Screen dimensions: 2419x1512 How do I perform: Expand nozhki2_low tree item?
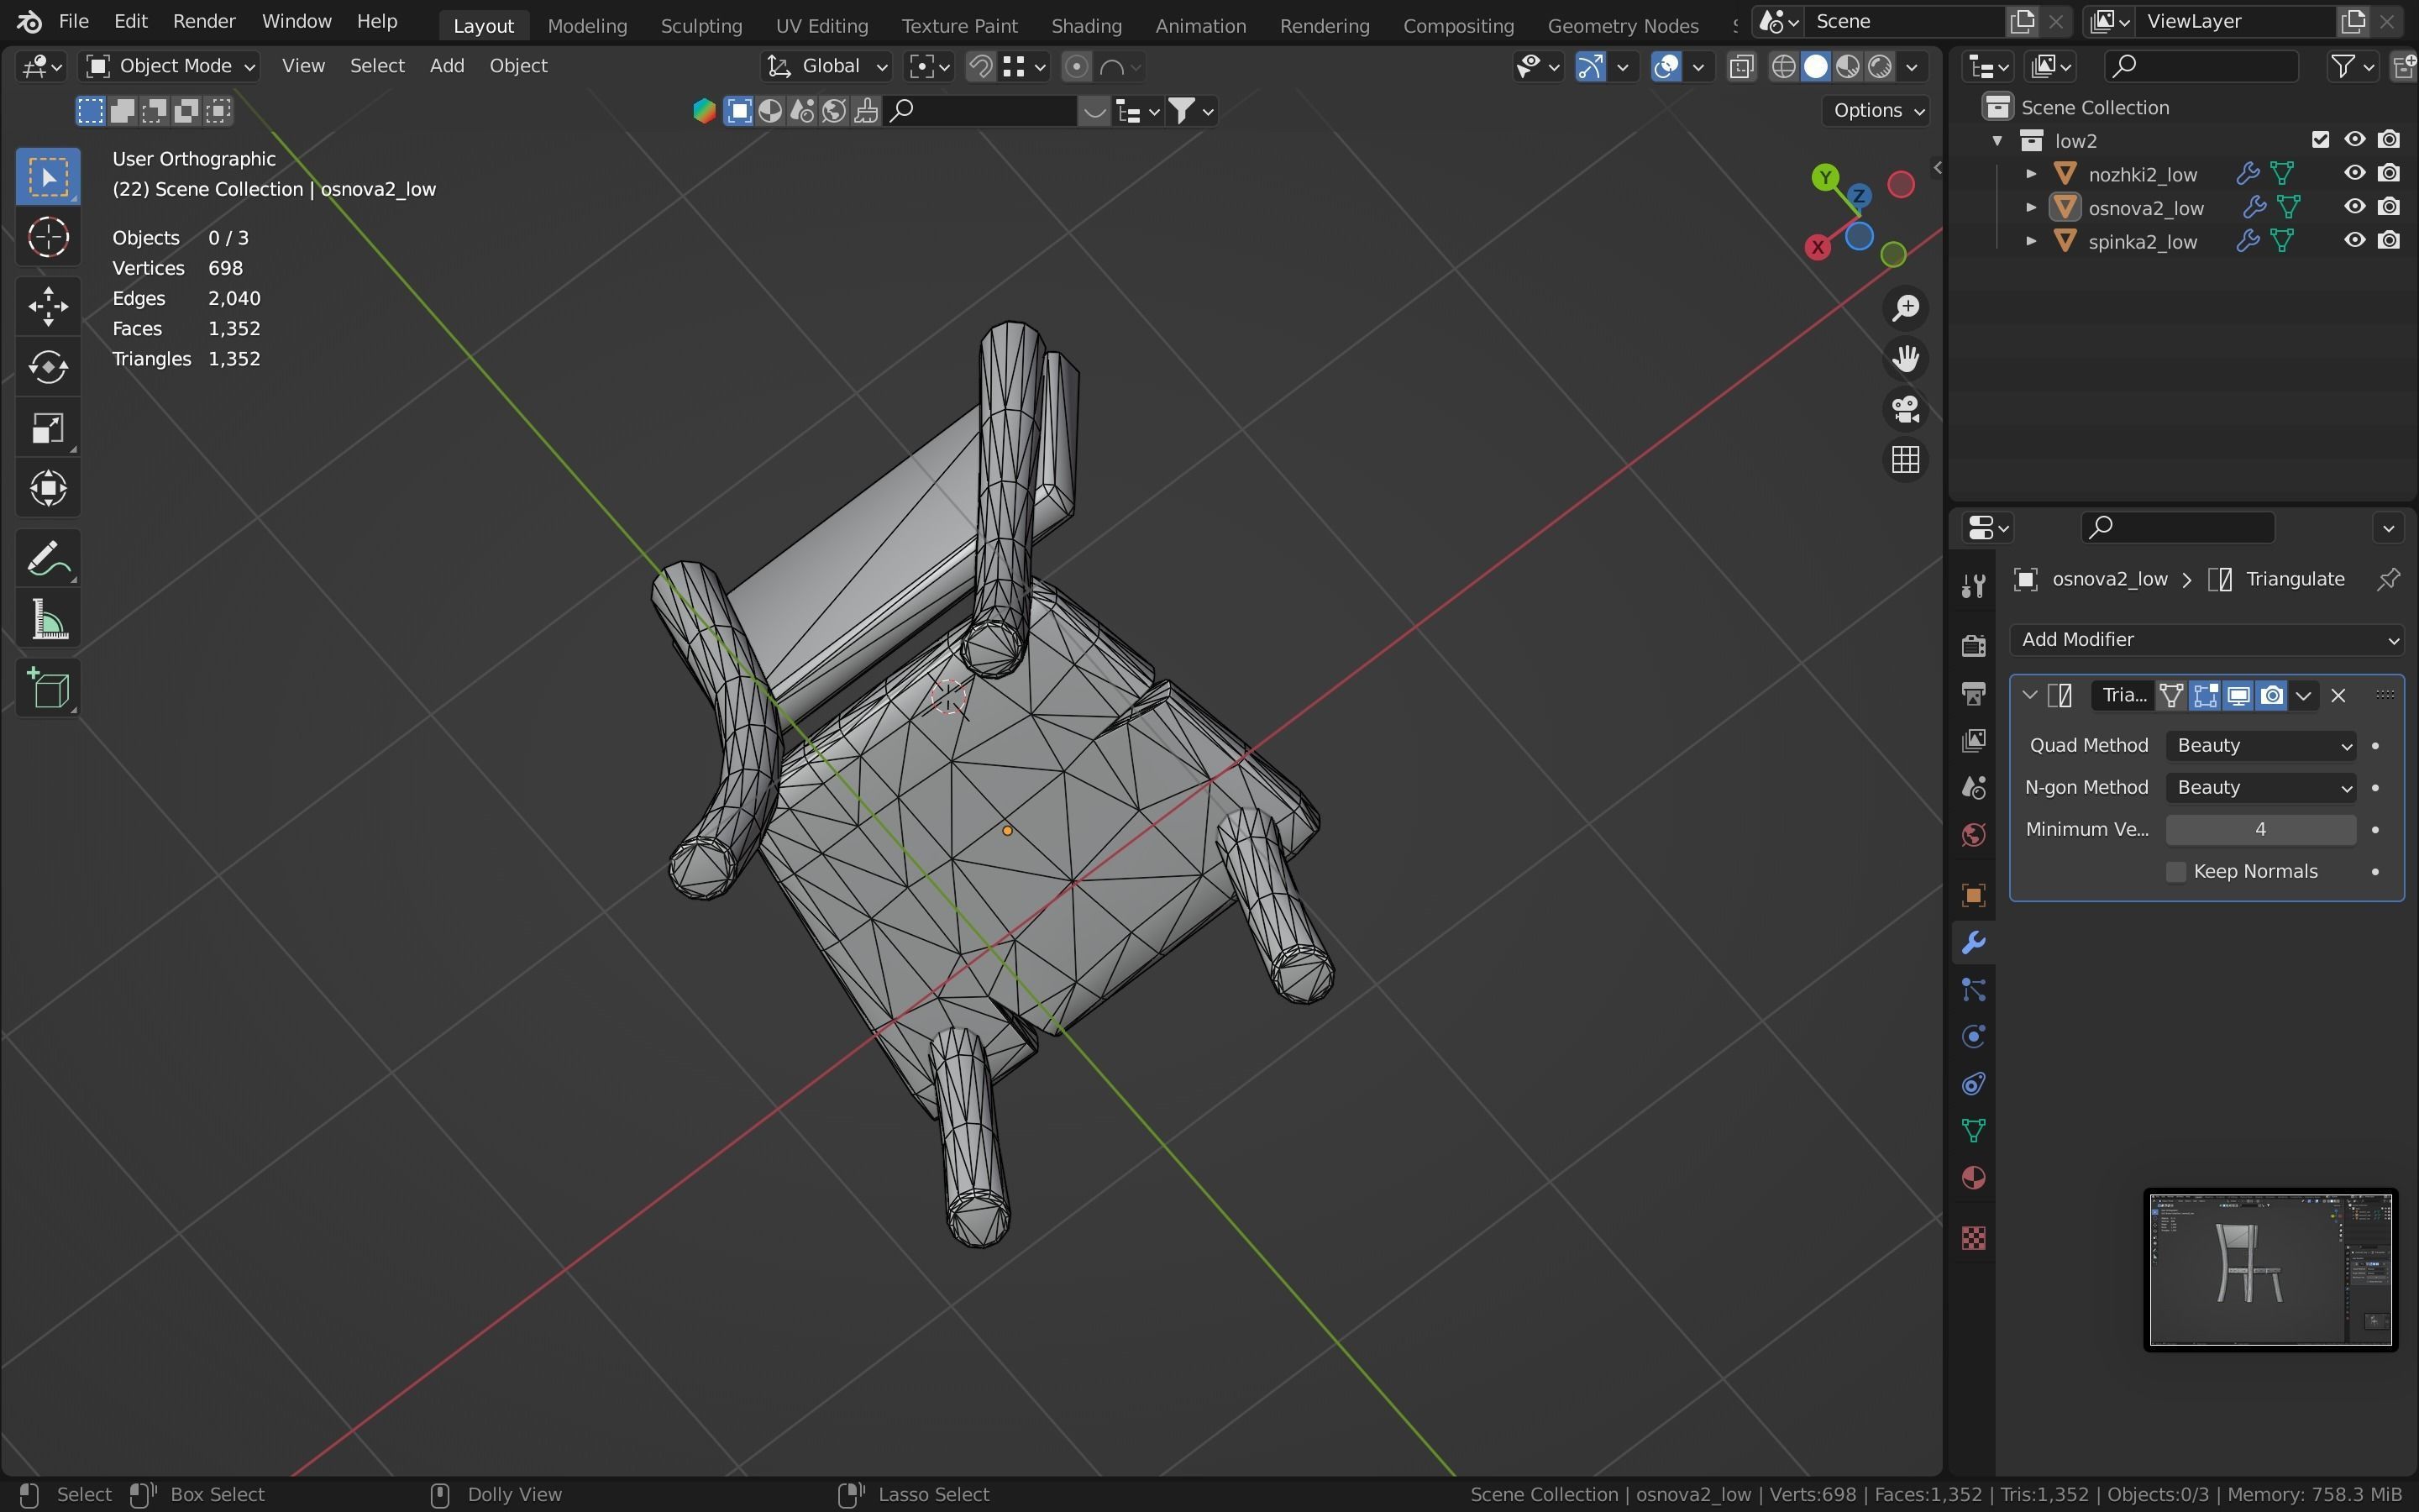tap(2031, 174)
